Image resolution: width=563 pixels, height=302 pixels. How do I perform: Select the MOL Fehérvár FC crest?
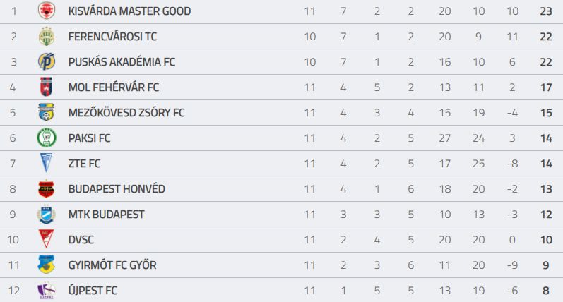pos(47,87)
